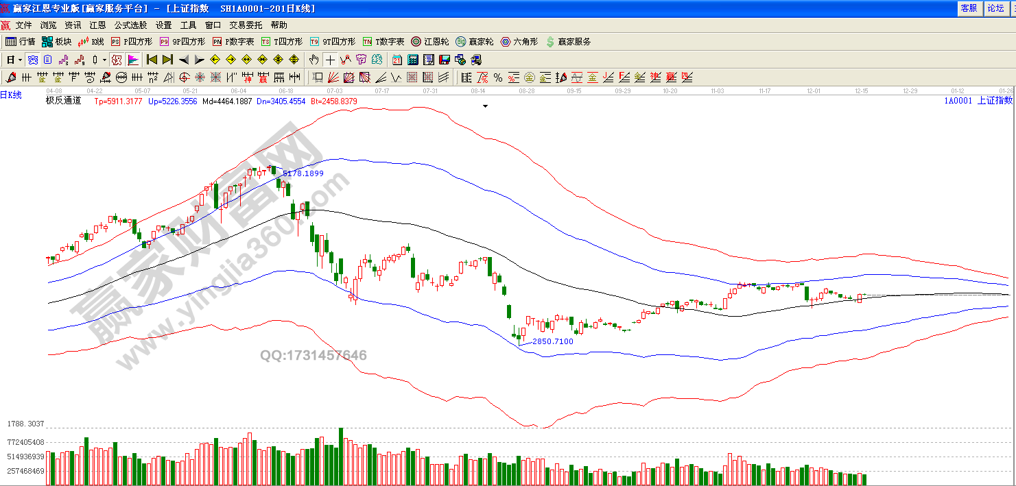Click the 5178.1899 peak price label
Screen dimensions: 1016x486
tap(303, 173)
